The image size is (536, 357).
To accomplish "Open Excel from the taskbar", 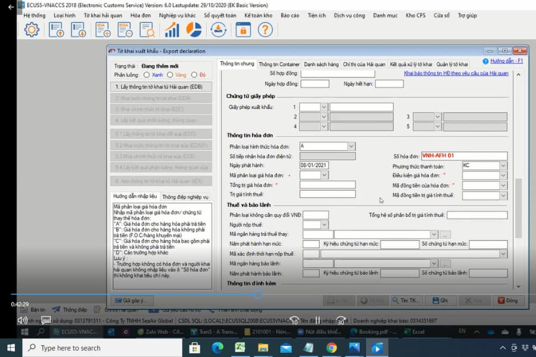I will pyautogui.click(x=240, y=347).
